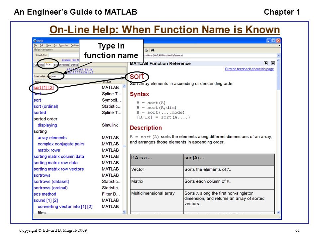Open the 'sorting matrix row vectors' entry
The width and height of the screenshot is (319, 239).
(x=58, y=169)
